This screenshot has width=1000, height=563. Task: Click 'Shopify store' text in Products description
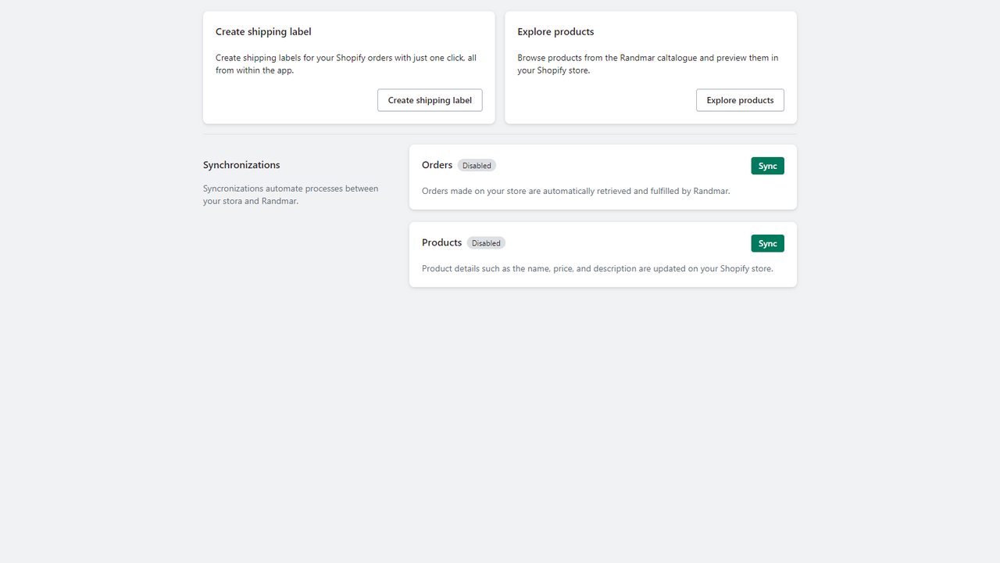[745, 268]
